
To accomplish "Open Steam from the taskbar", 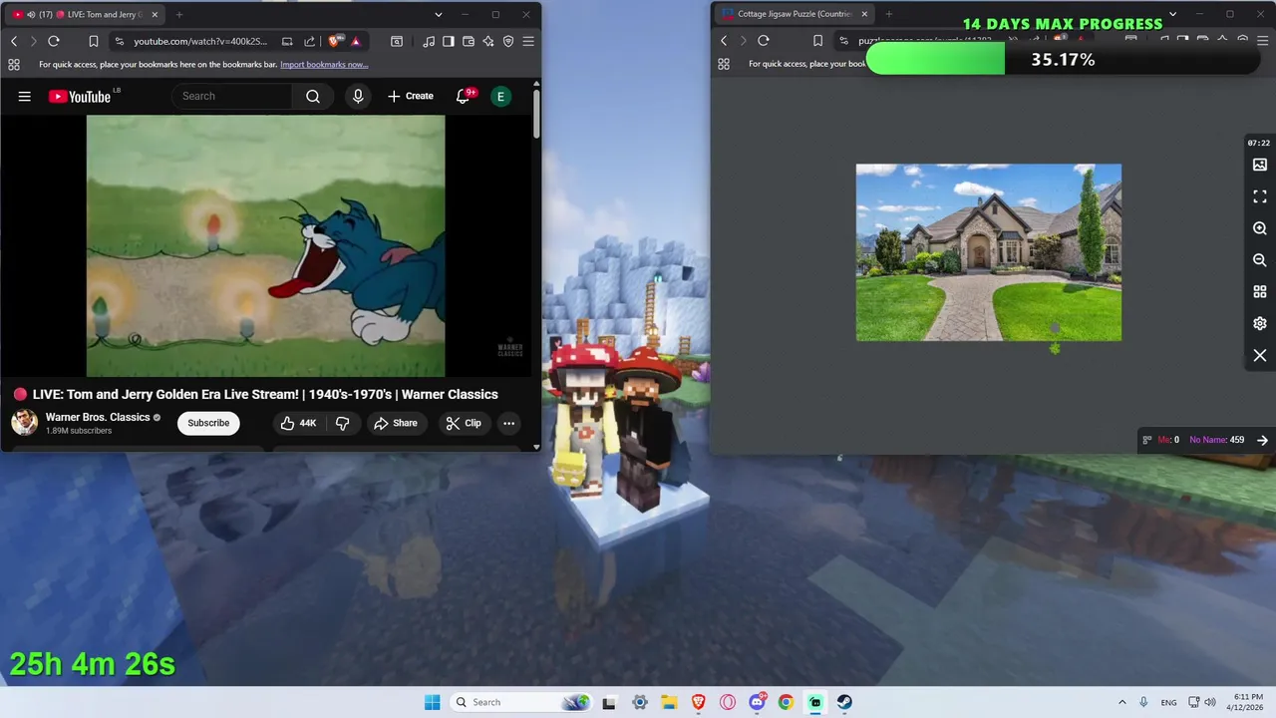I will pos(844,702).
